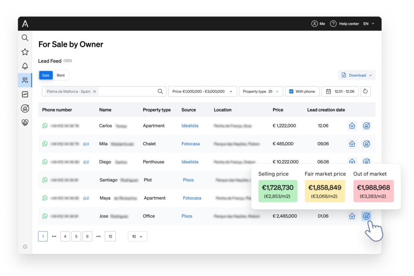Screen dimensions: 414x276
Task: Click the green Selling price box €1,728,730
Action: coord(278,191)
